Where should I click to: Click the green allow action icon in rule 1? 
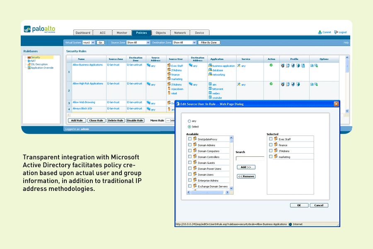pos(271,65)
